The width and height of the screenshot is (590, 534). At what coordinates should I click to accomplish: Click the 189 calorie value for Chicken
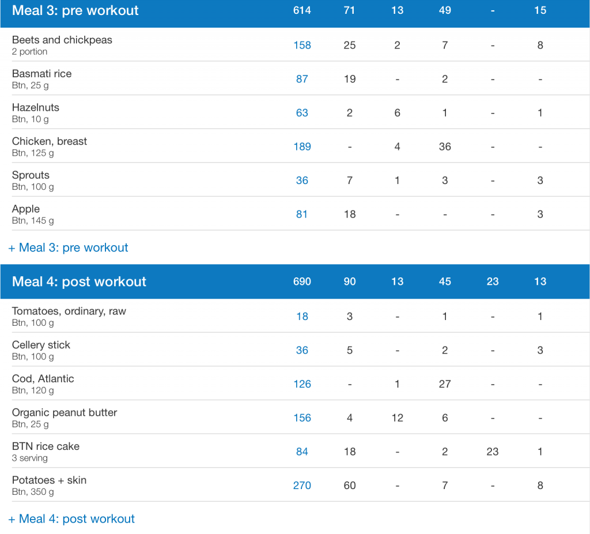point(302,147)
